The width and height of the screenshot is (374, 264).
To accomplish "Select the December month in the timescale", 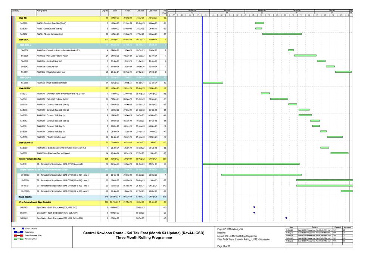I will (x=297, y=10).
